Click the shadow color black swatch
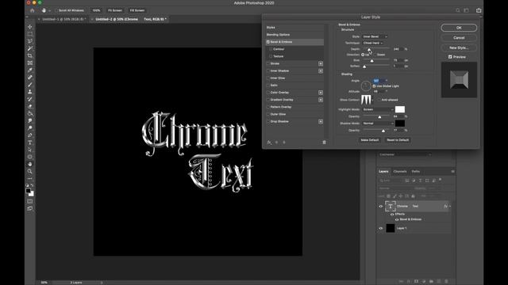This screenshot has height=285, width=508. pos(400,123)
